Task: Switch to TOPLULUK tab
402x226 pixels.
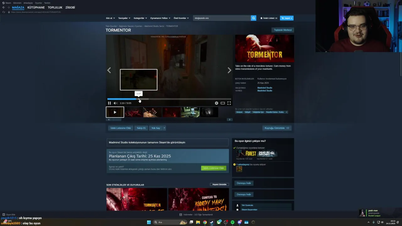Action: click(55, 7)
